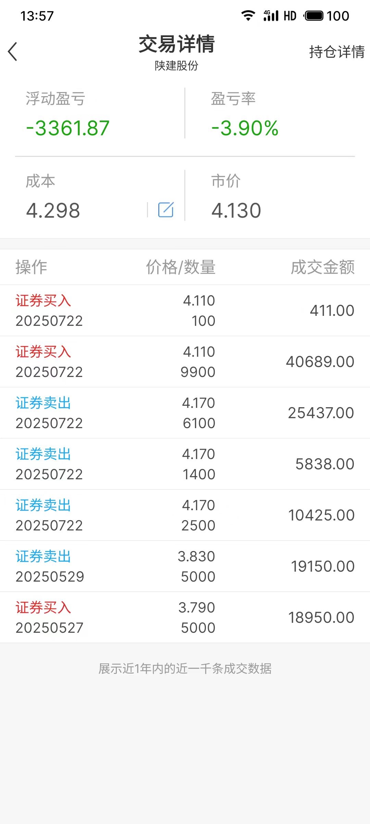Tap the profit rate -3.90%
Image resolution: width=370 pixels, height=824 pixels.
(245, 128)
